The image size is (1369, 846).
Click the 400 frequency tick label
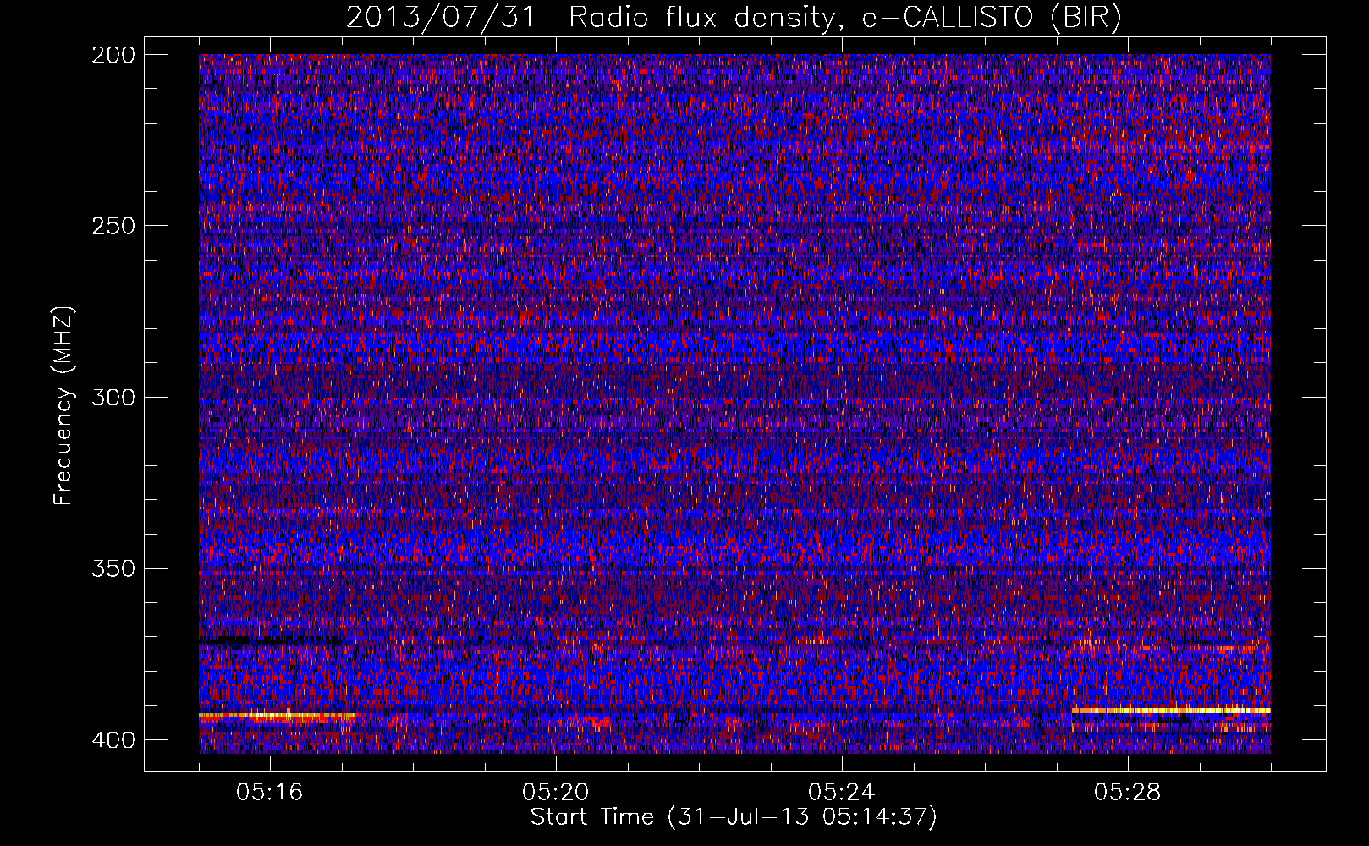coord(113,740)
